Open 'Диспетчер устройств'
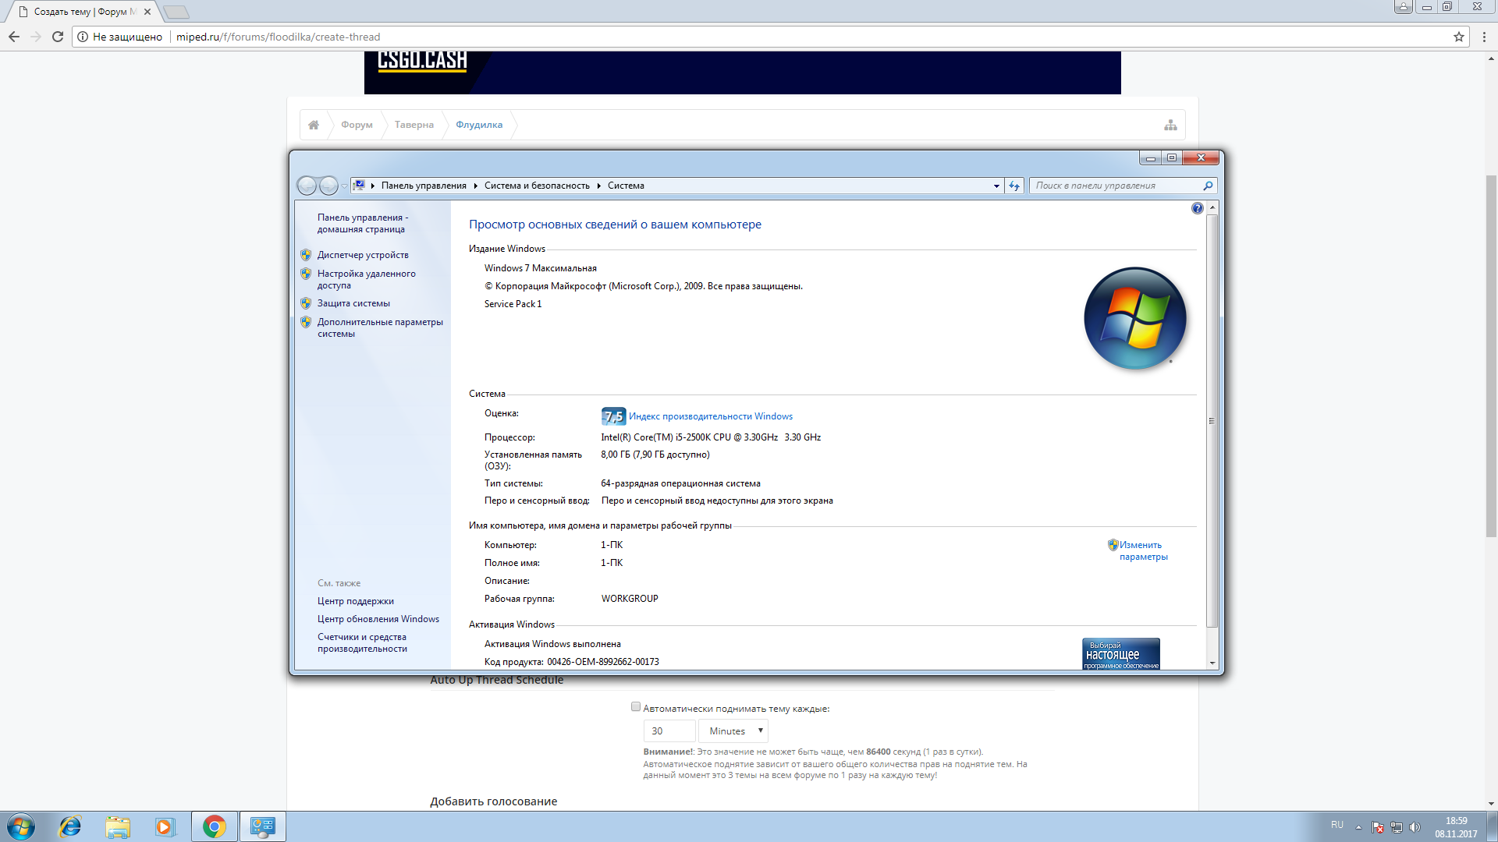The height and width of the screenshot is (842, 1498). pyautogui.click(x=363, y=255)
